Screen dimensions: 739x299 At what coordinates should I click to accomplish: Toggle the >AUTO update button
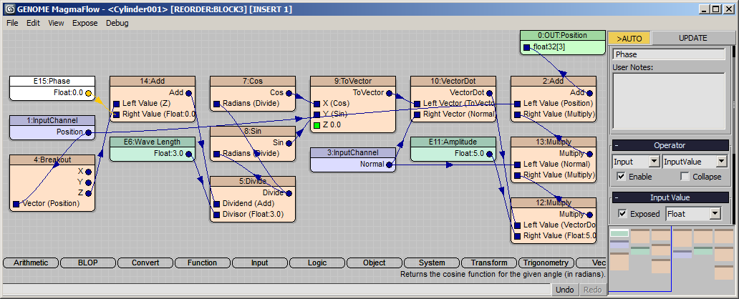629,38
